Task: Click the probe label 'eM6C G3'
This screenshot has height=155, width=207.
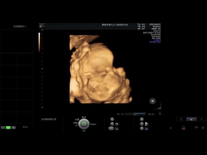Action: 156,29
